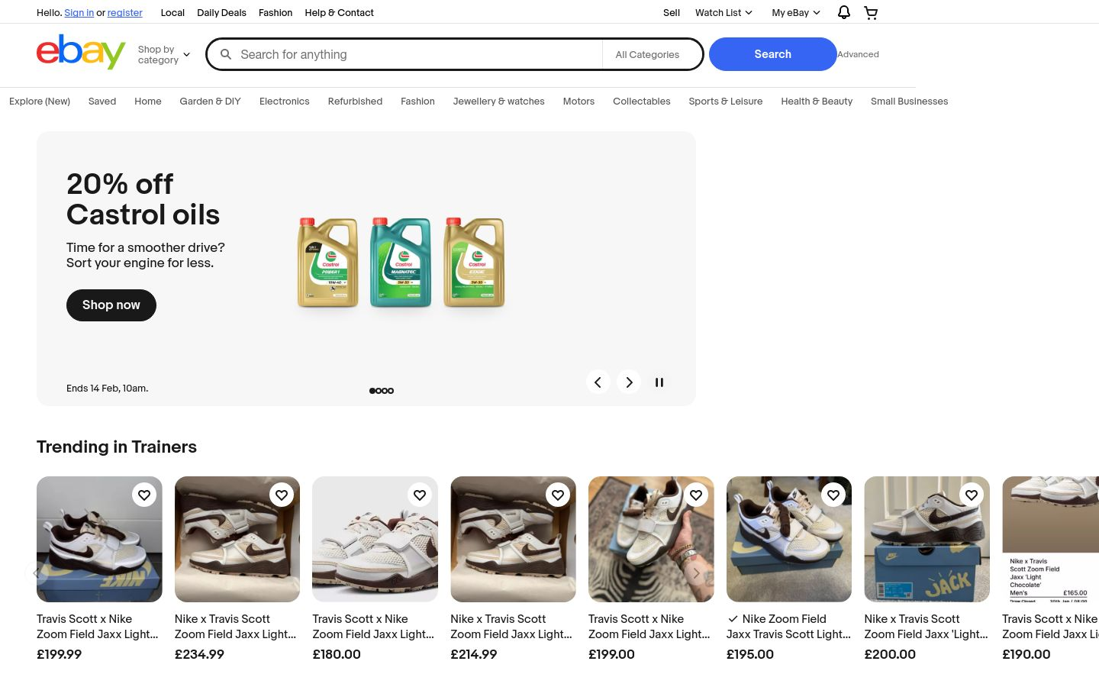Open Refurbished category
Viewport: 1099px width, 687px height.
(x=355, y=102)
